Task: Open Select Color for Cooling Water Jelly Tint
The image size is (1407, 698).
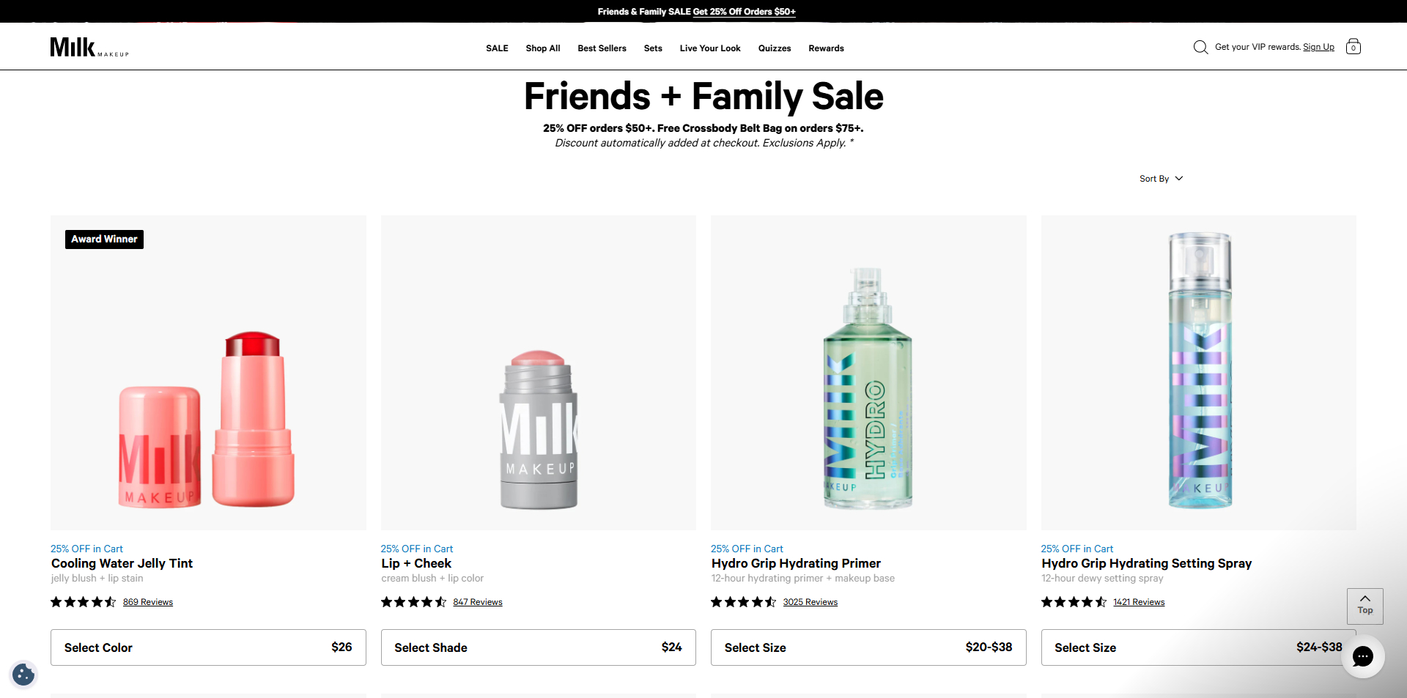Action: 208,647
